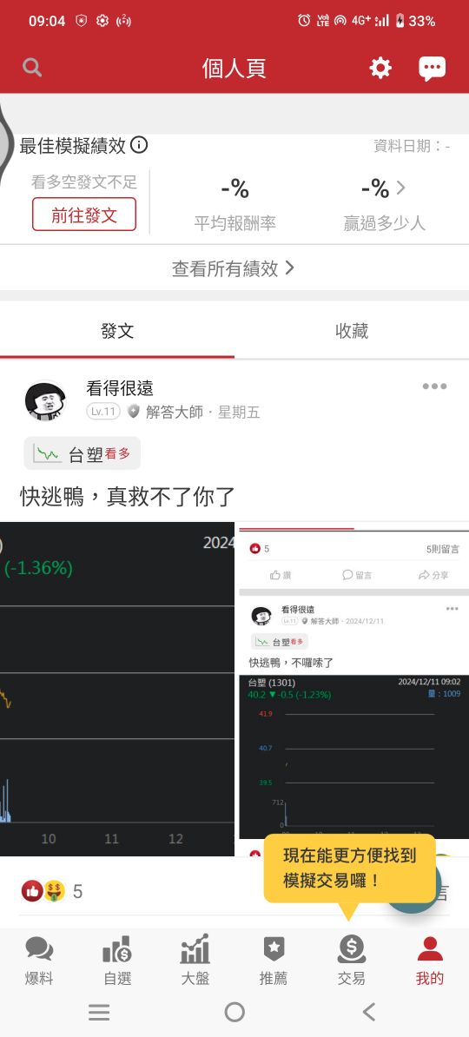Show info for 最佳模擬績效
469x1037 pixels.
coord(139,145)
